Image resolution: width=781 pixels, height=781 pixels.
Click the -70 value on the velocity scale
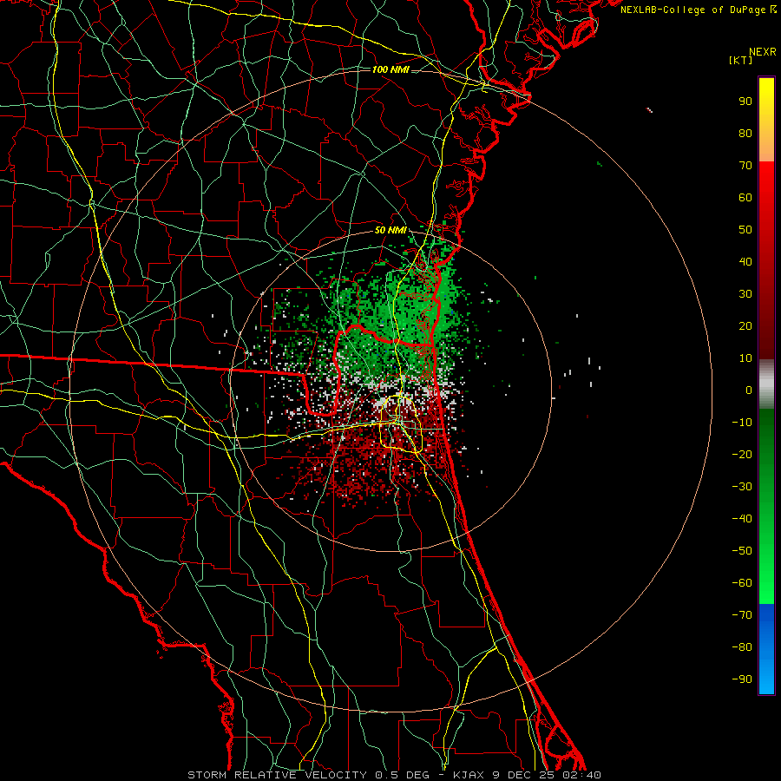(742, 615)
